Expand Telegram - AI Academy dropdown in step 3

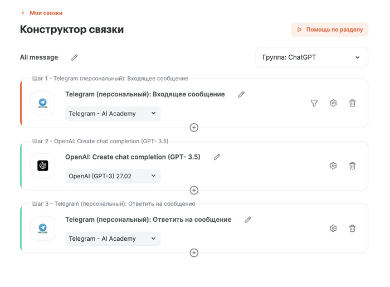[x=113, y=239]
